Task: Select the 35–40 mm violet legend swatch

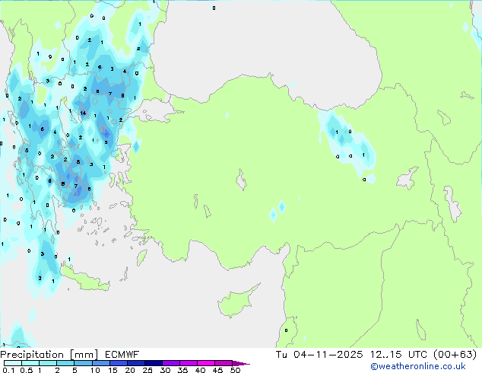Action: click(x=188, y=363)
